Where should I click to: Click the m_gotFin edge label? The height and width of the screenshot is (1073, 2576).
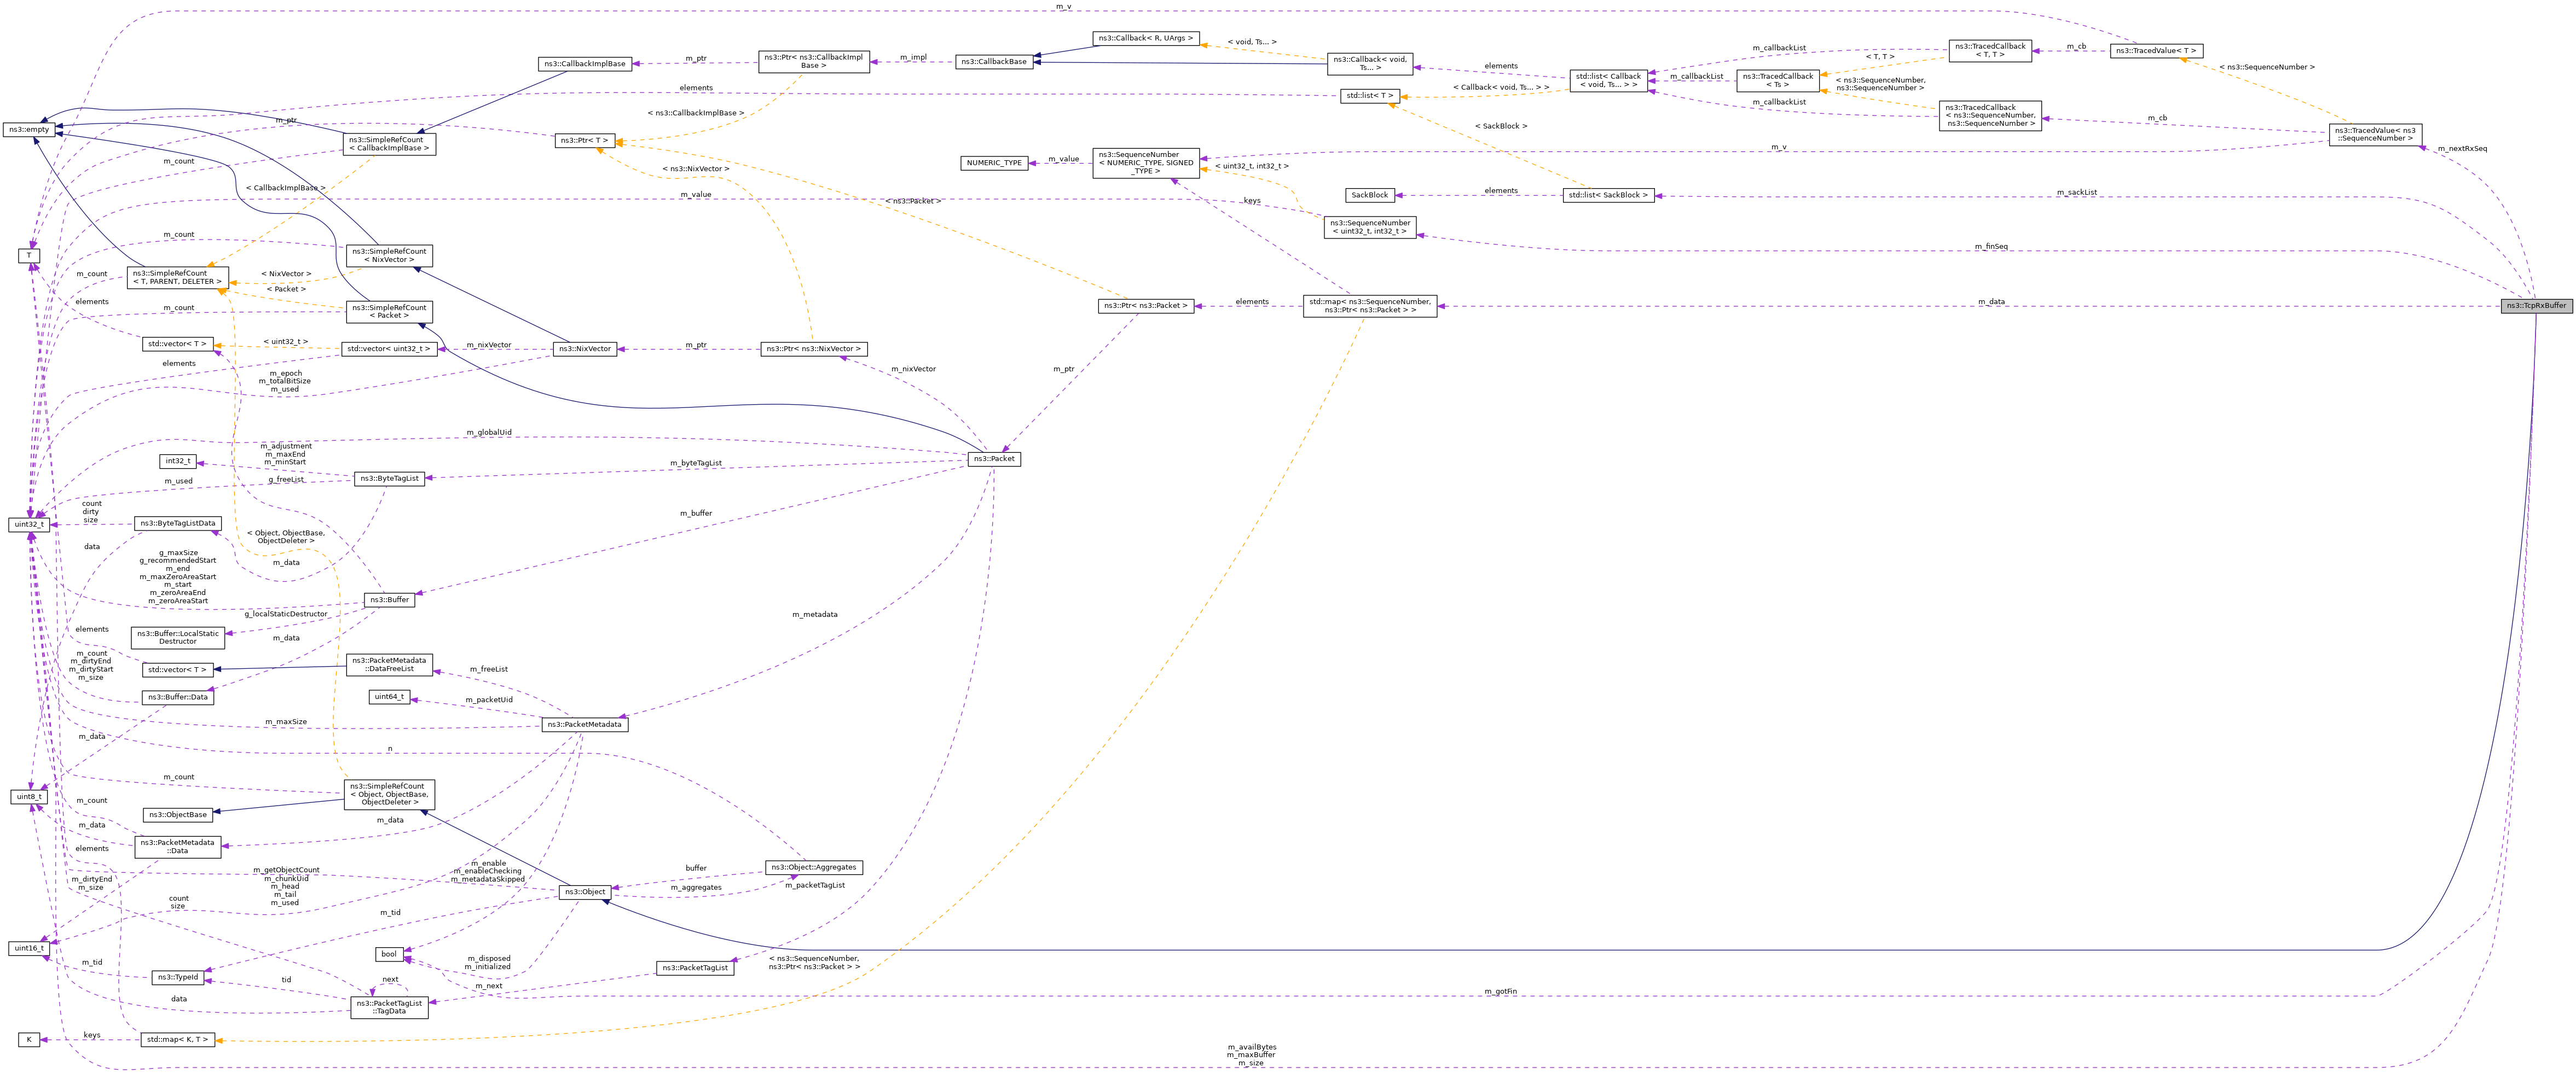[x=1500, y=992]
